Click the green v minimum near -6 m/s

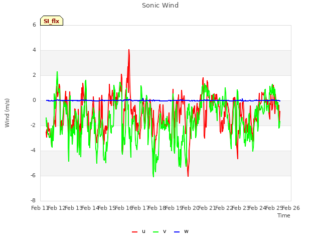[x=153, y=176]
